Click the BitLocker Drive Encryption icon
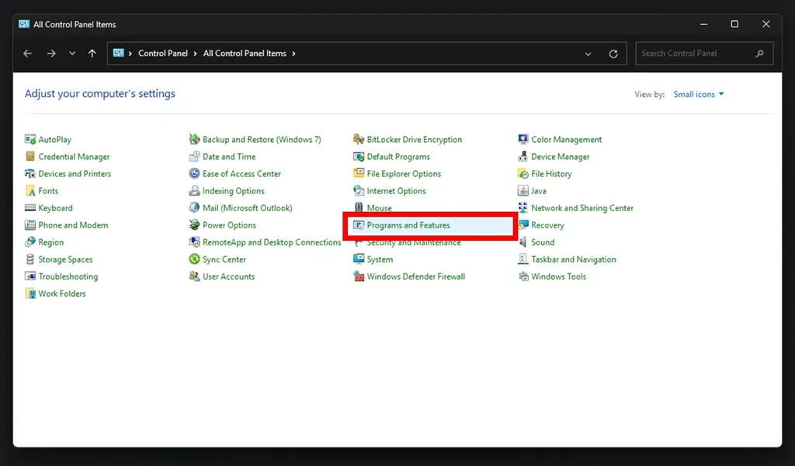This screenshot has width=795, height=466. 359,140
